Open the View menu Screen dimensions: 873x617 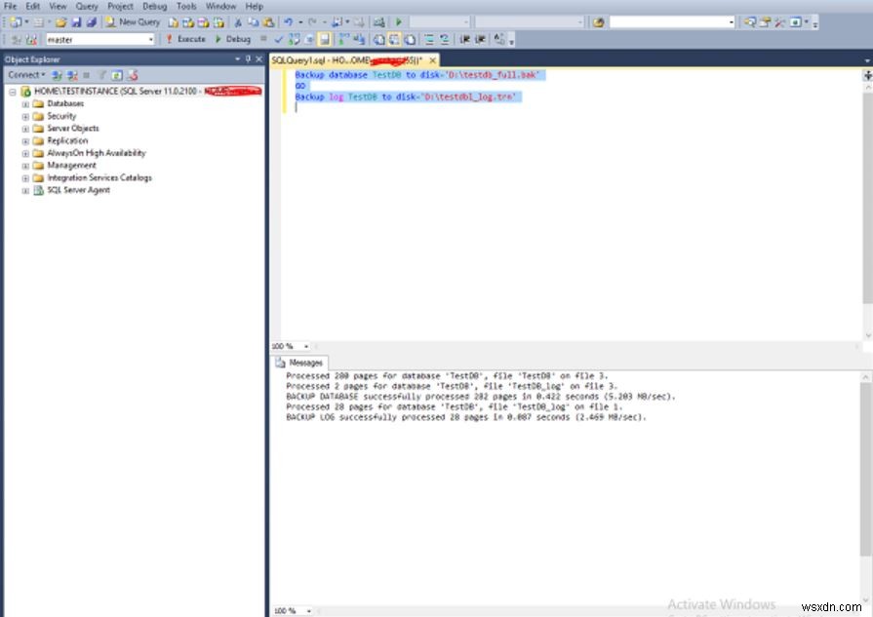(58, 6)
